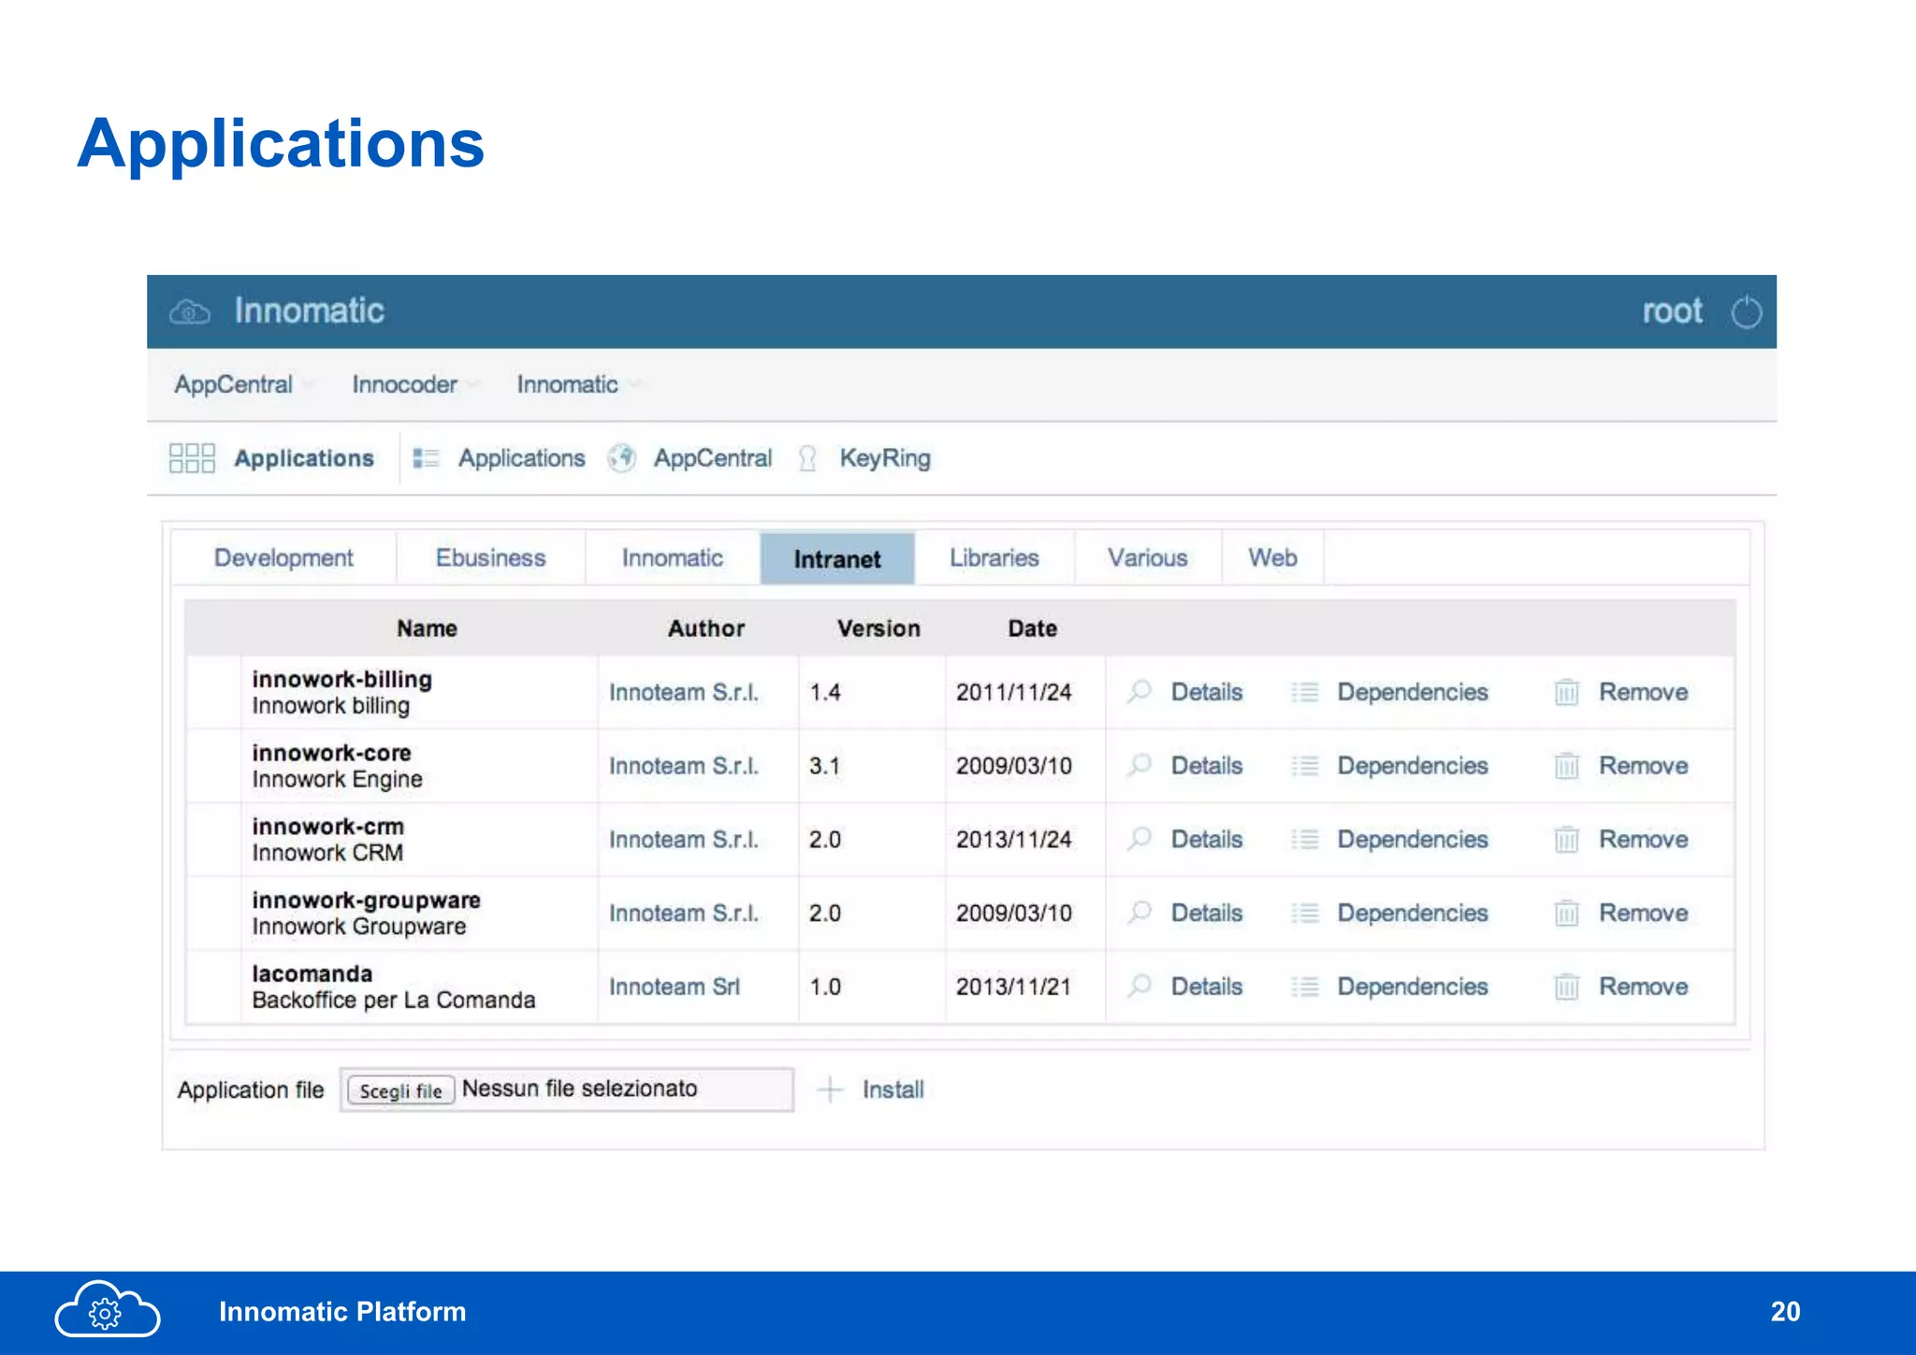Open Details for innowork-core
The width and height of the screenshot is (1916, 1355).
click(1206, 766)
